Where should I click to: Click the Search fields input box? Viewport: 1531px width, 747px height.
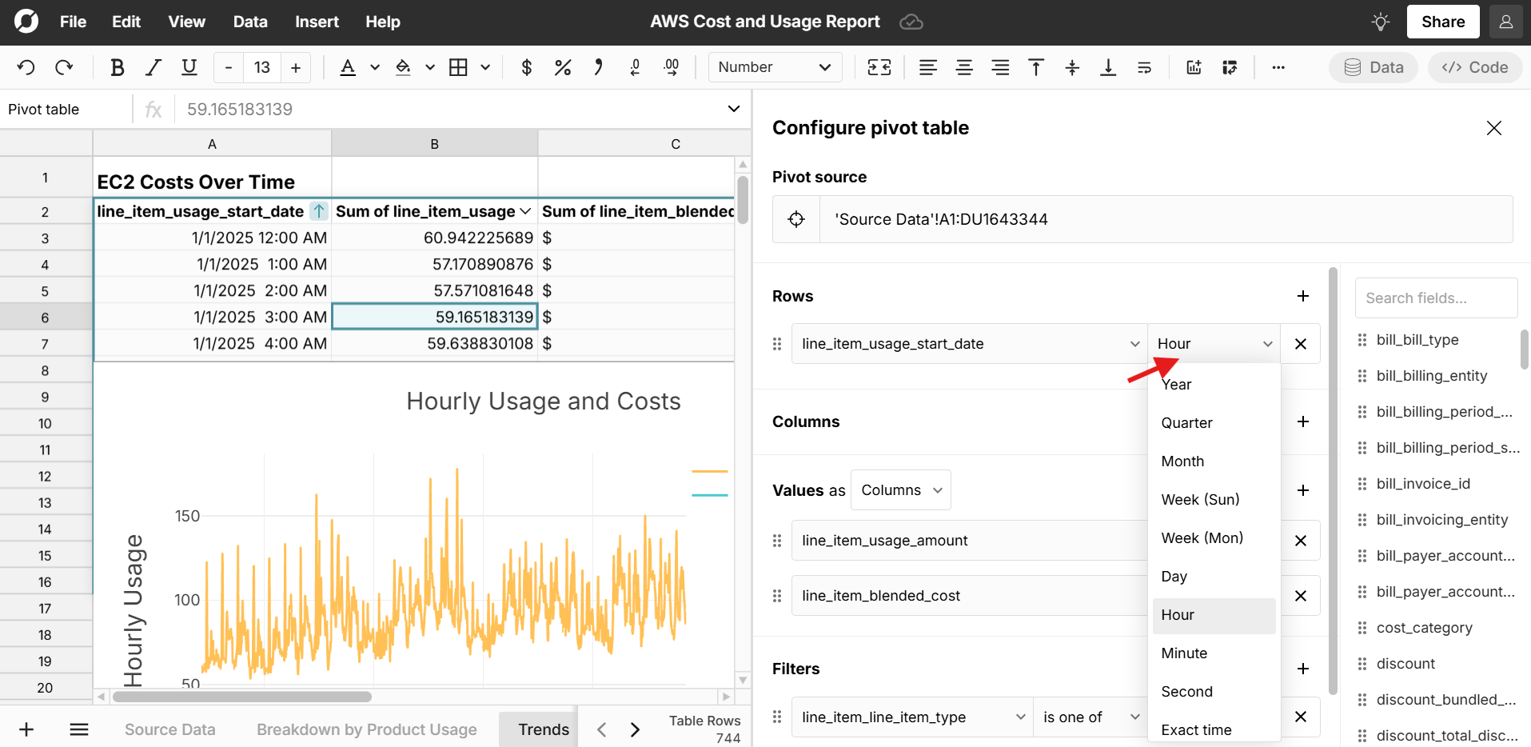click(1436, 298)
